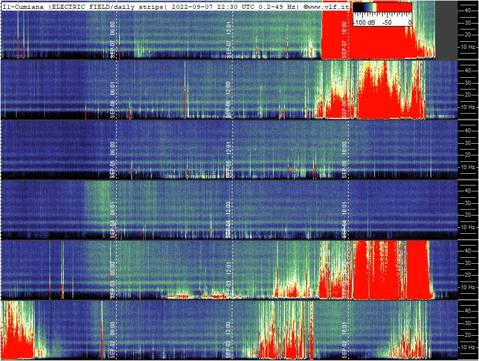Click the 12:01 time marker on the SEP-07 strip
Image resolution: width=479 pixels, height=361 pixels.
[228, 27]
